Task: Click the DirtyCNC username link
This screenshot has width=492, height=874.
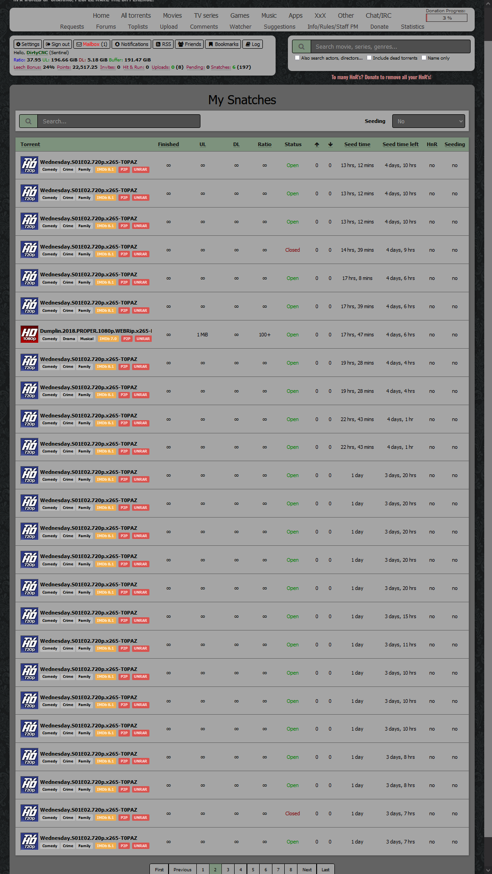Action: pyautogui.click(x=37, y=53)
